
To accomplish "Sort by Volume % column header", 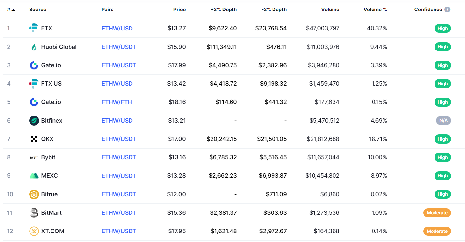I will (375, 10).
